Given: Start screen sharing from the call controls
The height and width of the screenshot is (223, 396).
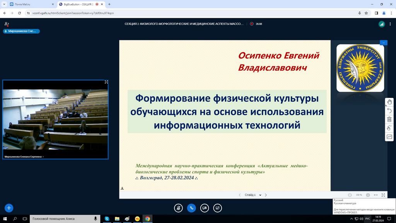Looking at the screenshot, I should [x=218, y=208].
